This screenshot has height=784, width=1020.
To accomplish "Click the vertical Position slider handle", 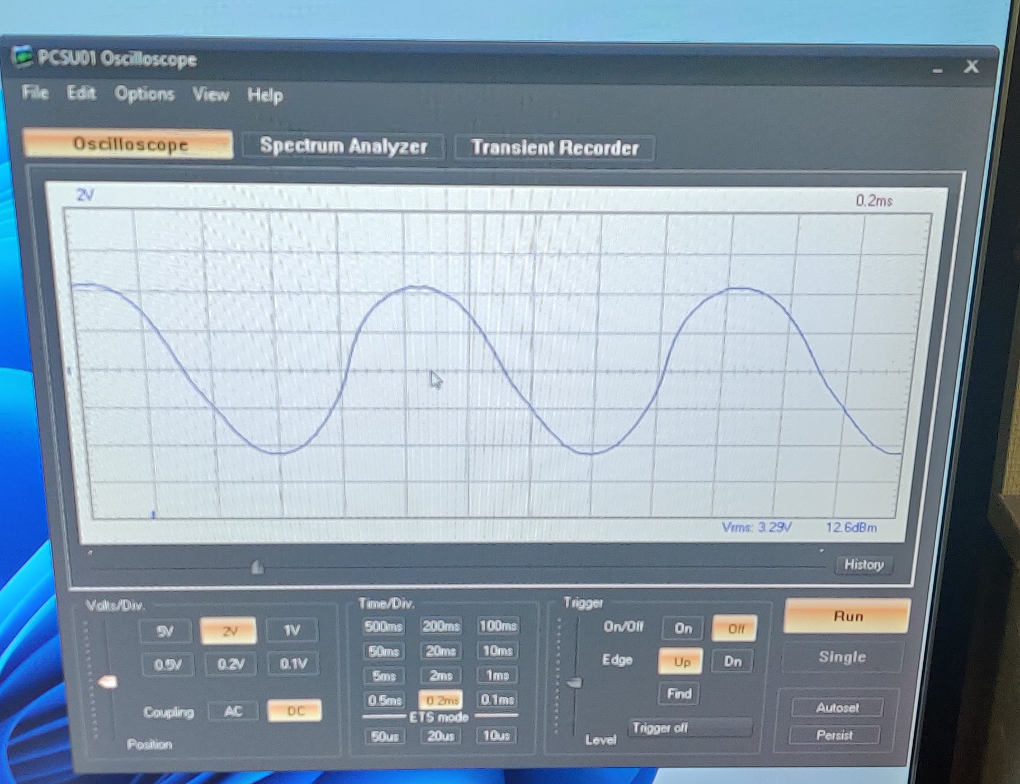I will [x=107, y=682].
